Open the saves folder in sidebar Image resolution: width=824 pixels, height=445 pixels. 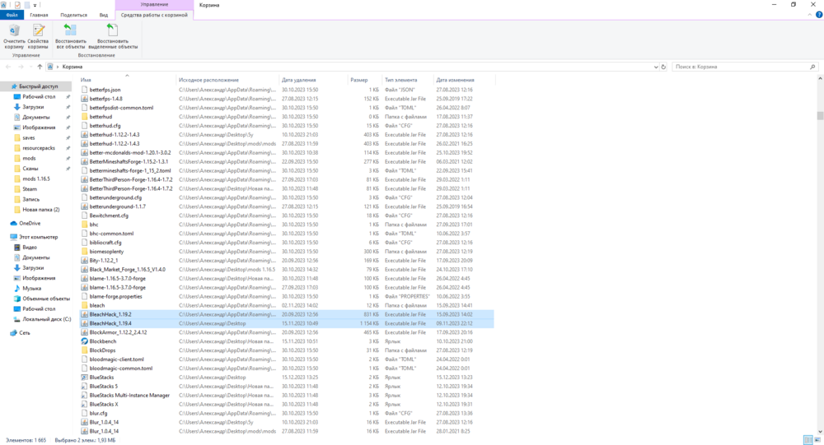[28, 137]
